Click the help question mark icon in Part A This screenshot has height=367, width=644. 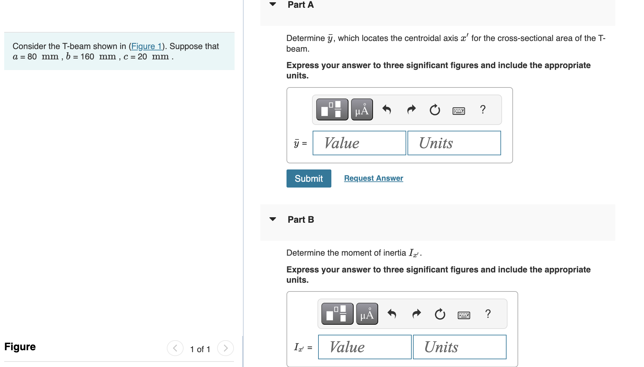click(x=482, y=109)
